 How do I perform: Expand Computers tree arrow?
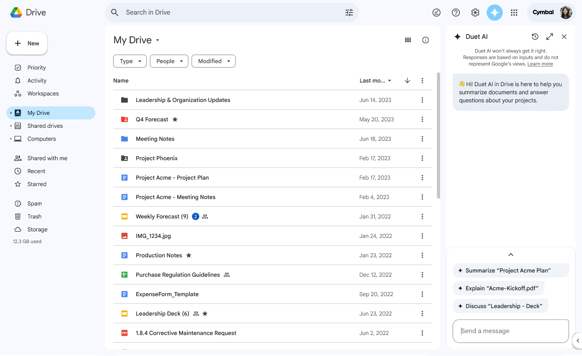click(x=11, y=139)
